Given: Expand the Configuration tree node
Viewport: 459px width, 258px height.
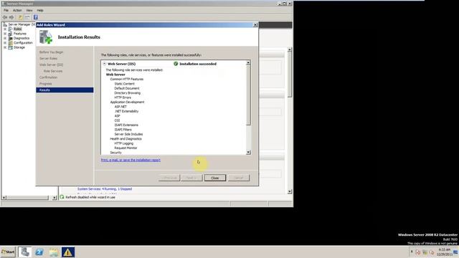Looking at the screenshot, I should tap(5, 43).
